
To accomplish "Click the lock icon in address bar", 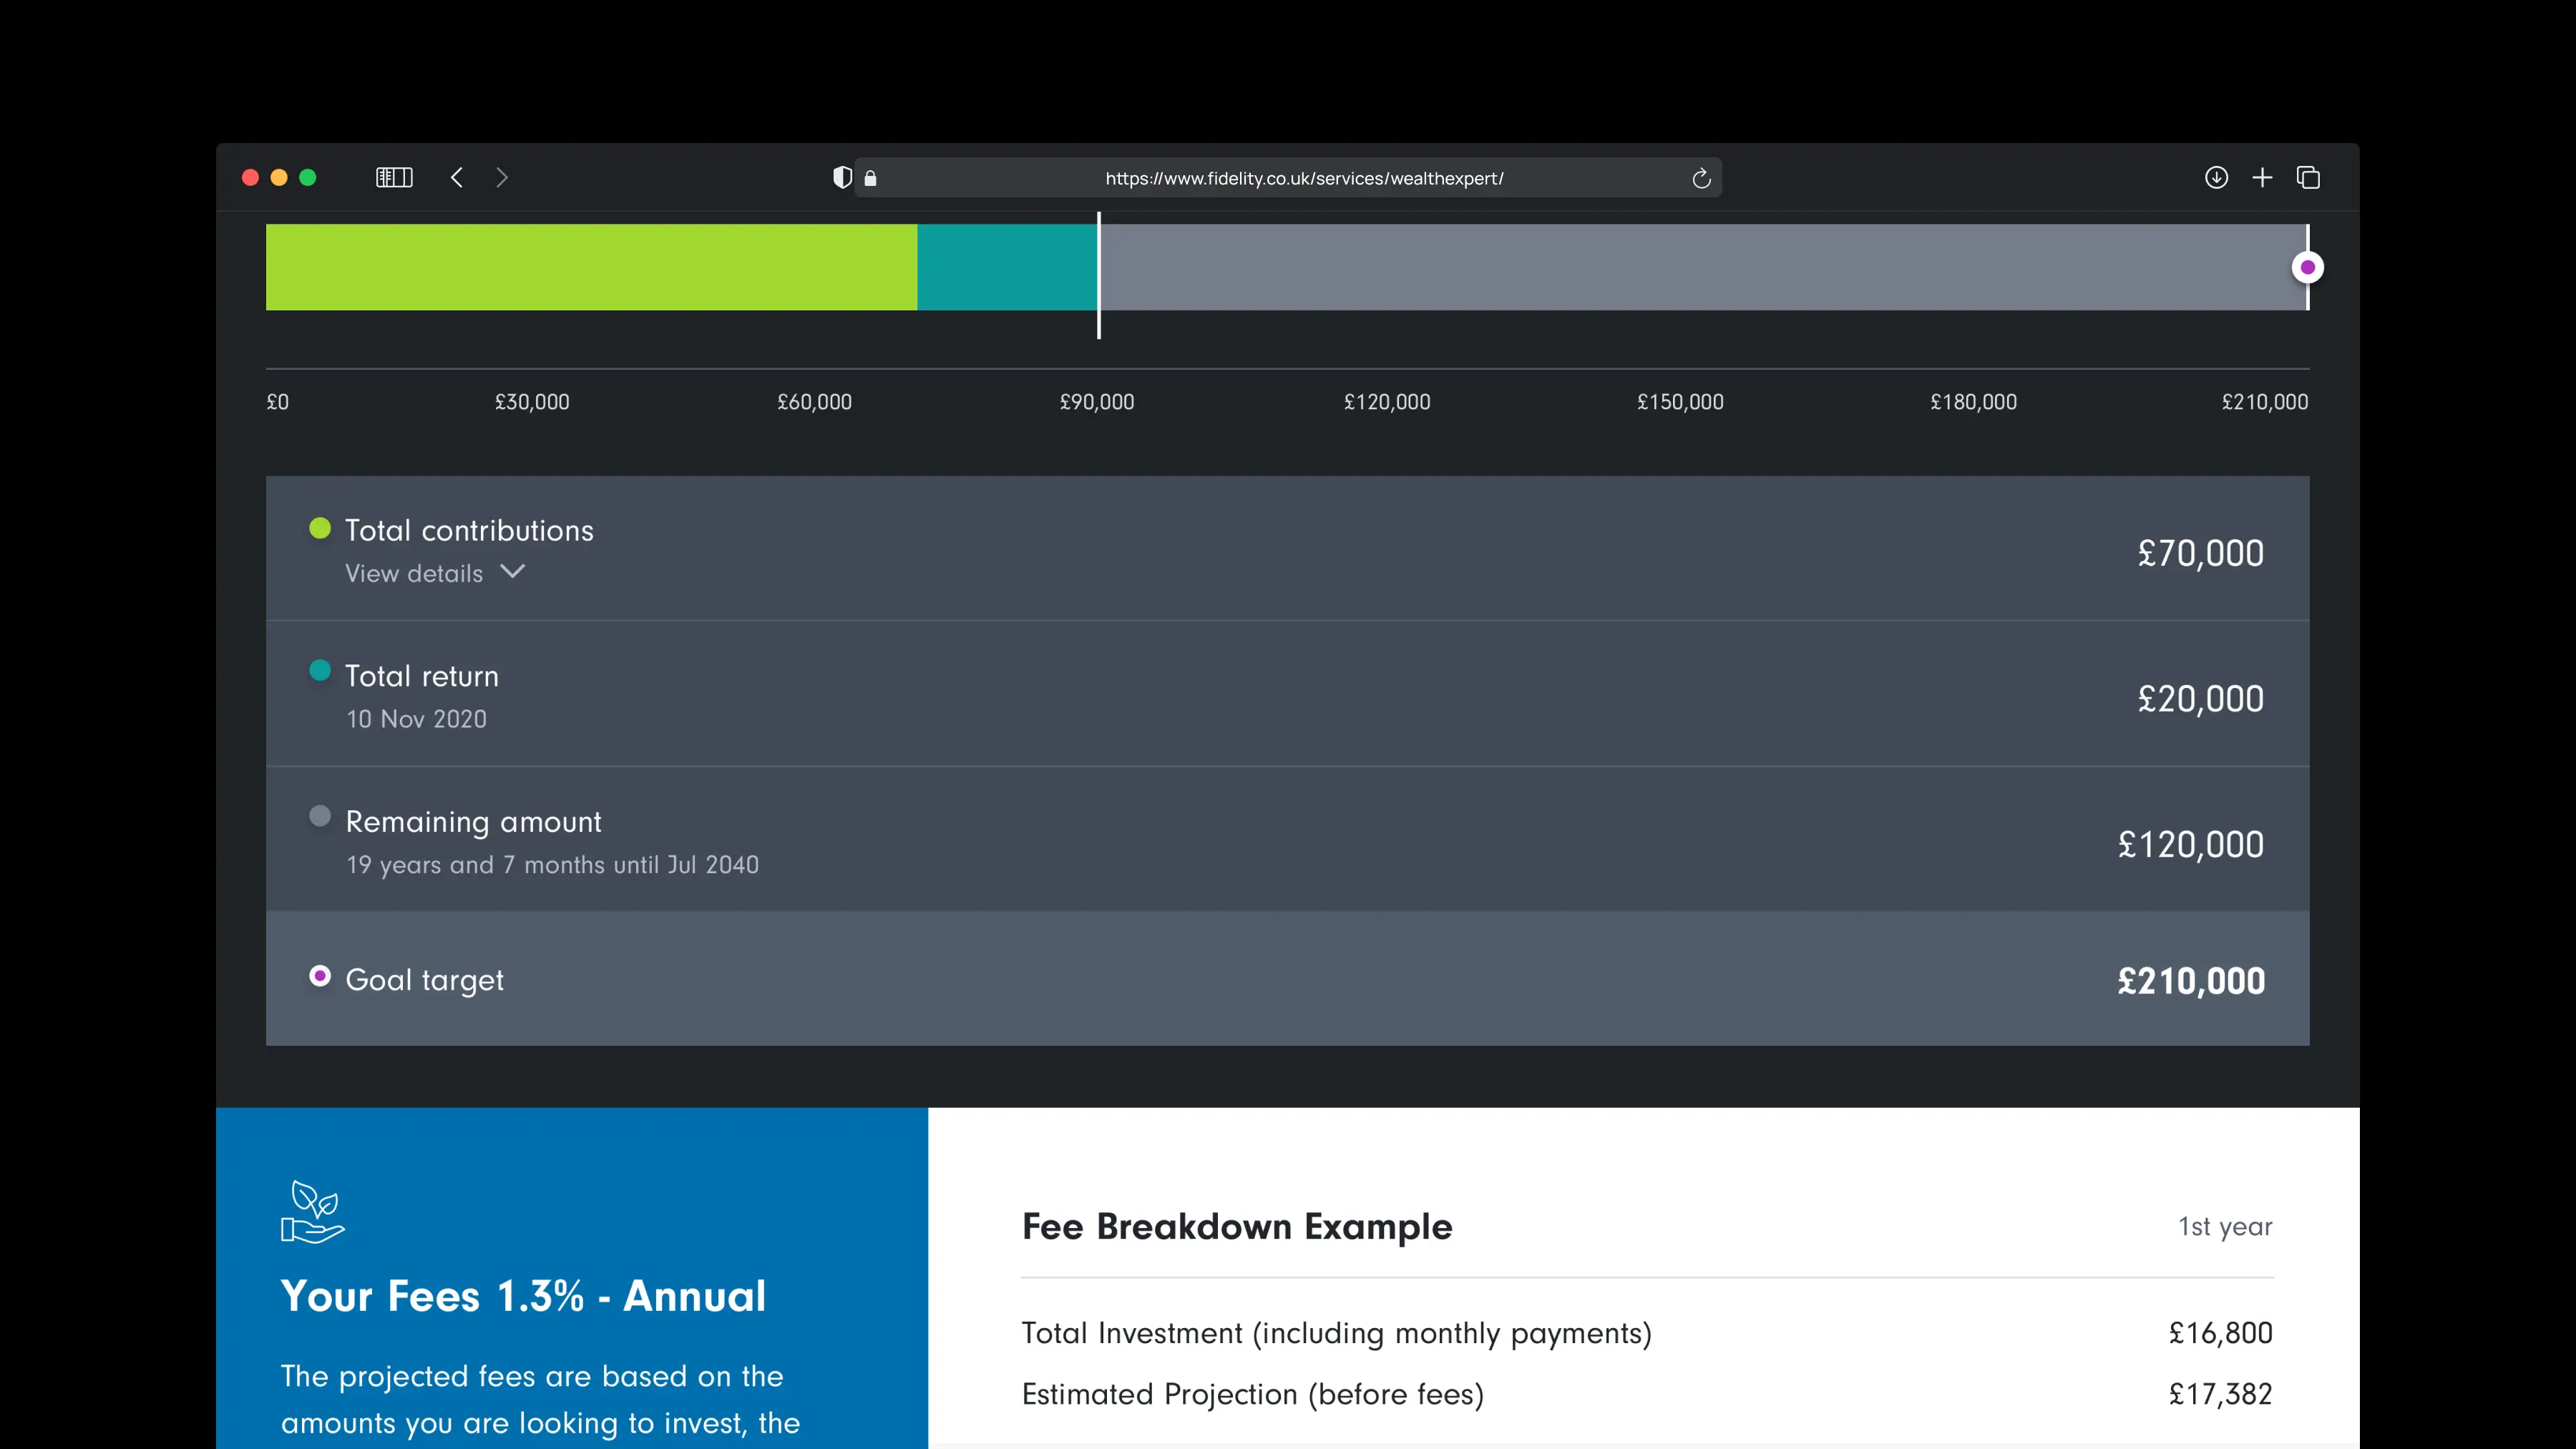I will (x=870, y=178).
